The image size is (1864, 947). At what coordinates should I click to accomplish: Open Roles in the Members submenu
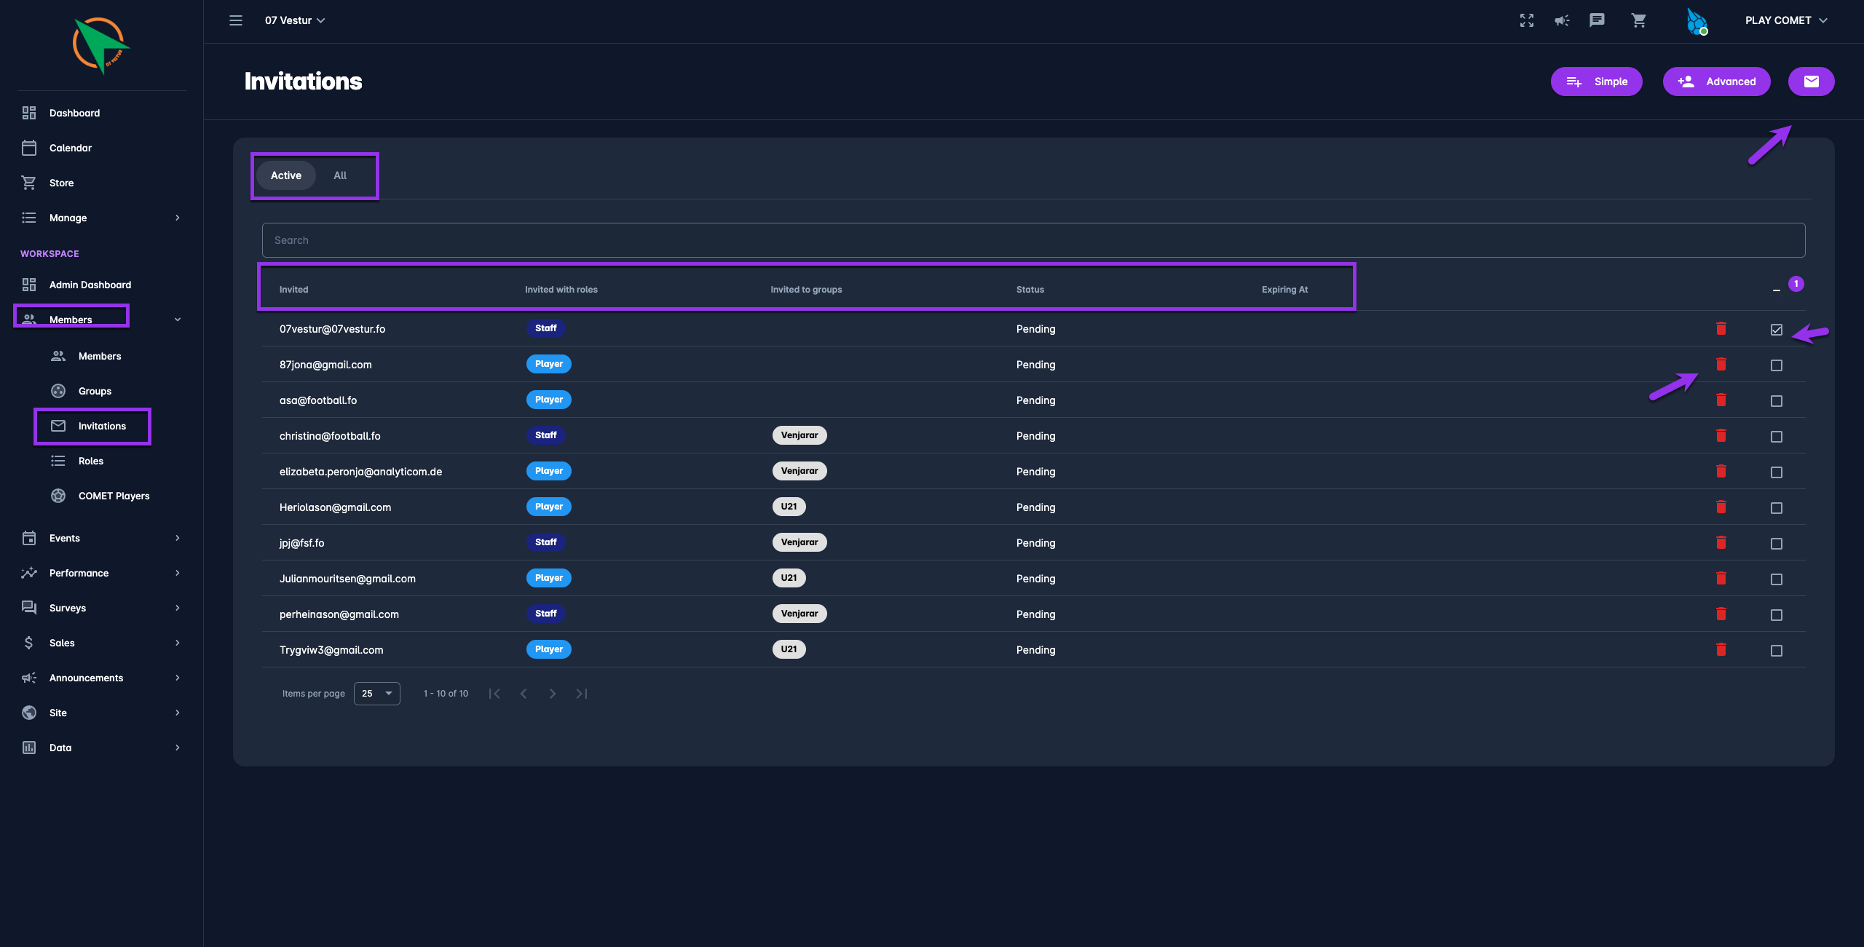(x=91, y=461)
